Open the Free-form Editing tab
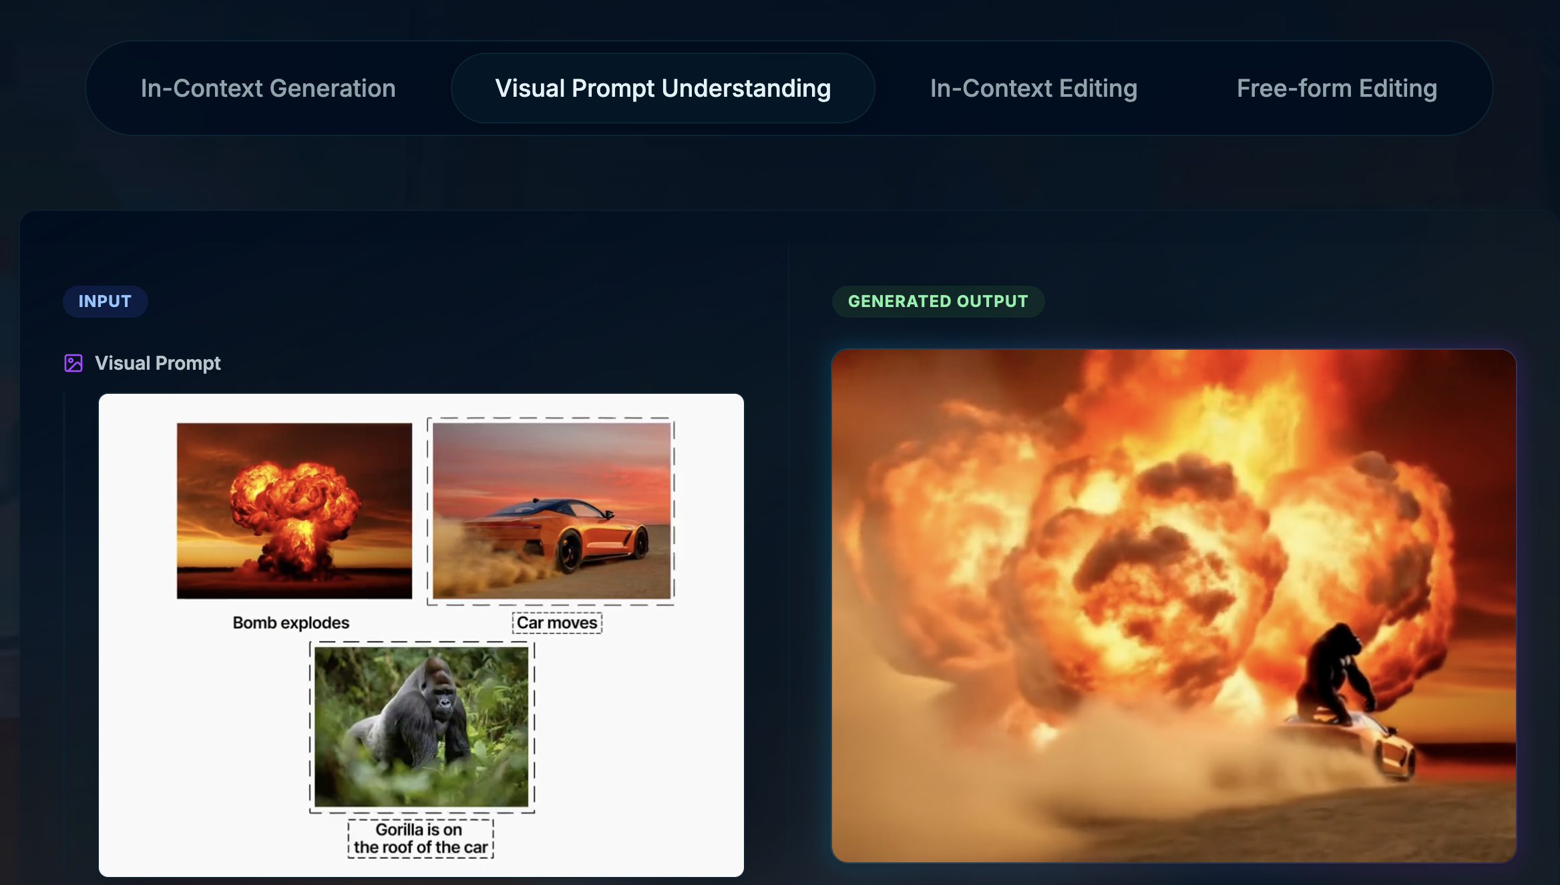The height and width of the screenshot is (885, 1560). point(1336,87)
